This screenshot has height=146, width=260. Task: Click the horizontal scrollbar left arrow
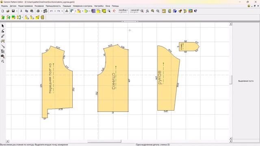(x=7, y=141)
